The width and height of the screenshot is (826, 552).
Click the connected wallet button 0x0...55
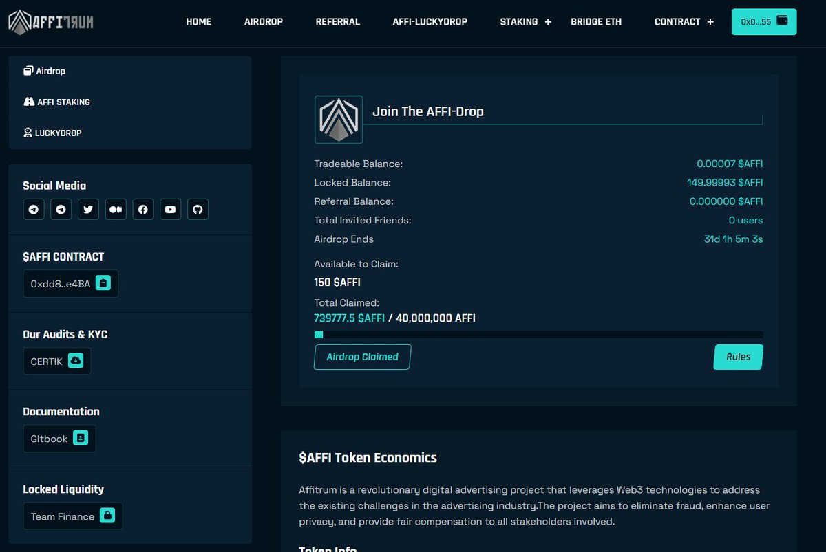coord(764,22)
